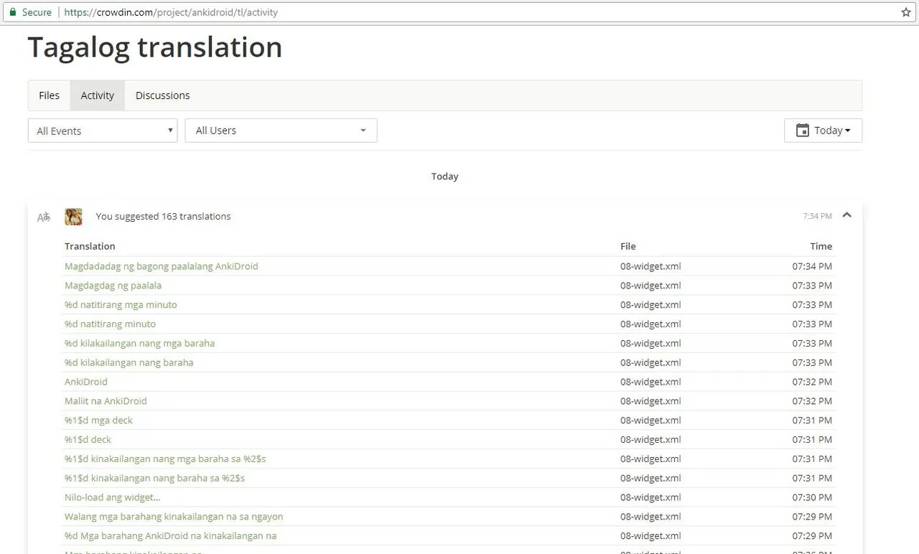This screenshot has height=554, width=919.
Task: Open '%d natitirang minuto' translation
Action: 110,324
